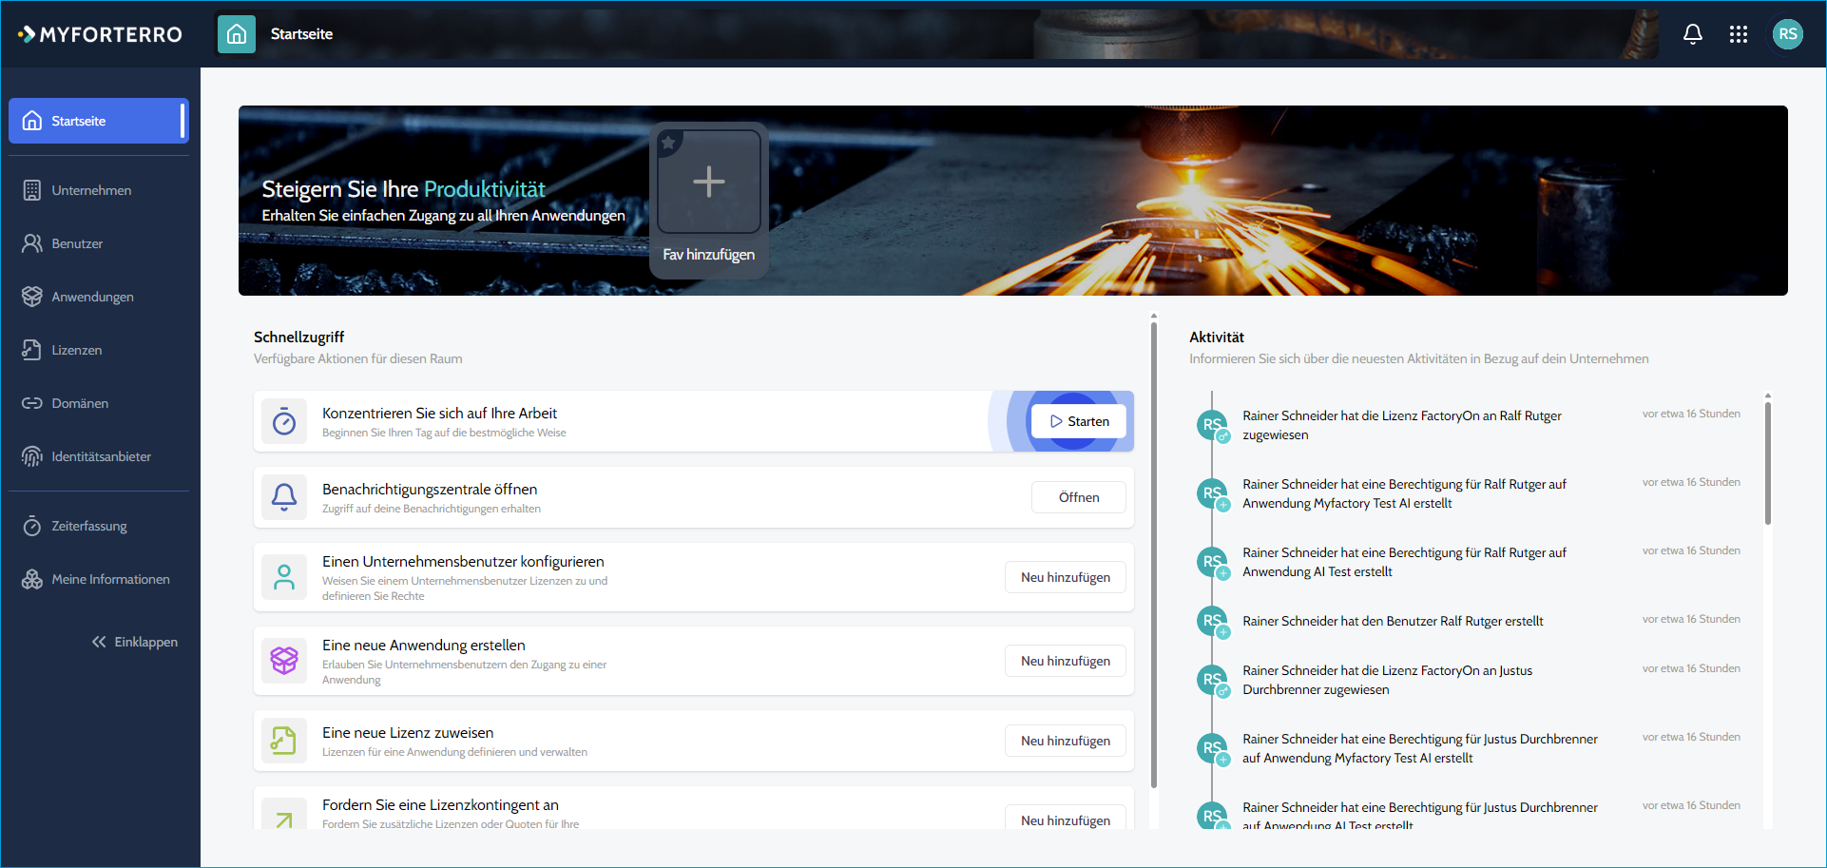Click the Starten button
Image resolution: width=1827 pixels, height=868 pixels.
click(x=1079, y=421)
